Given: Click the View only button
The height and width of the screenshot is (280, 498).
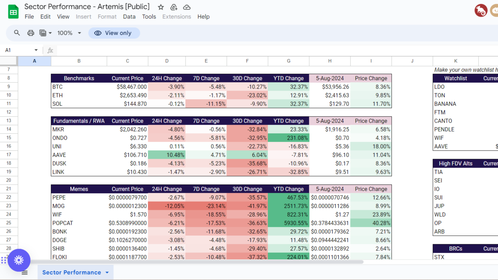Looking at the screenshot, I should point(114,33).
